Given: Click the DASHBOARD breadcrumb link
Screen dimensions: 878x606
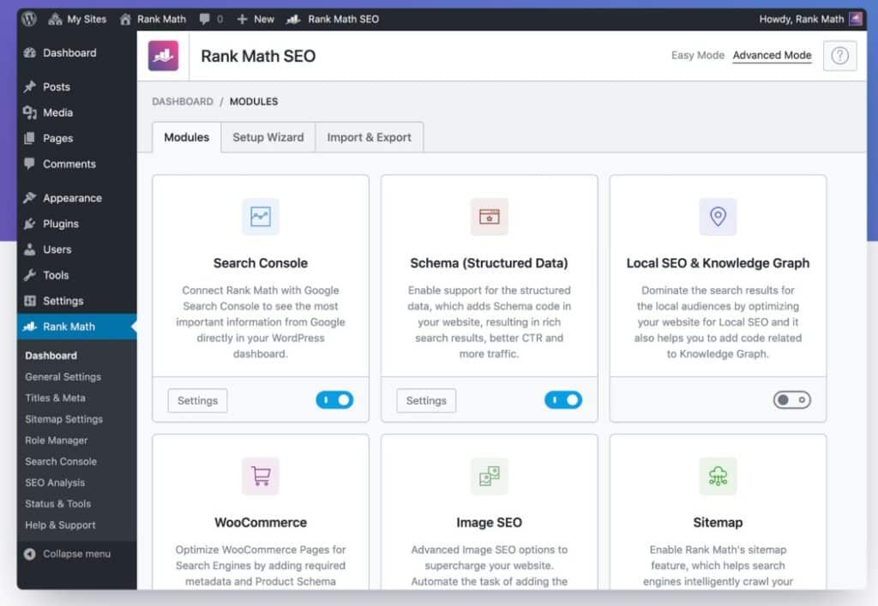Looking at the screenshot, I should point(183,101).
